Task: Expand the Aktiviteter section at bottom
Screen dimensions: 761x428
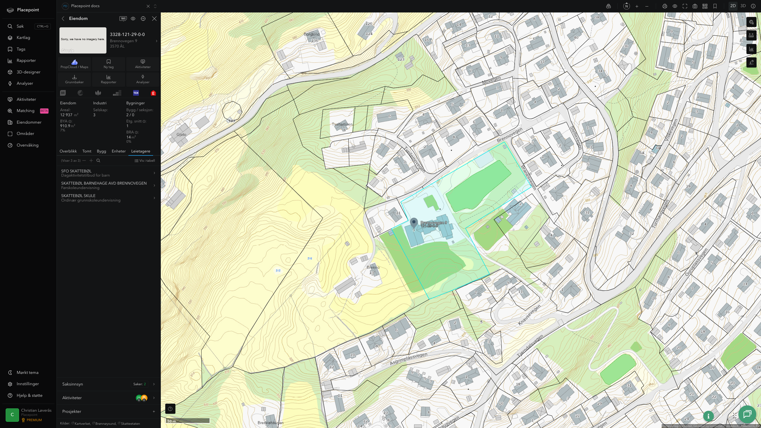Action: (x=109, y=398)
